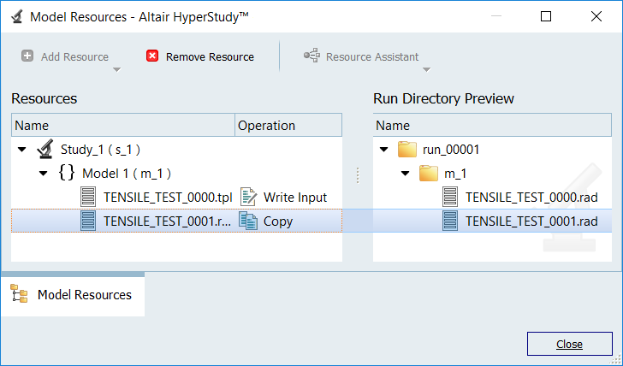Click the m_1 folder icon
Viewport: 623px width, 366px height.
coord(429,174)
